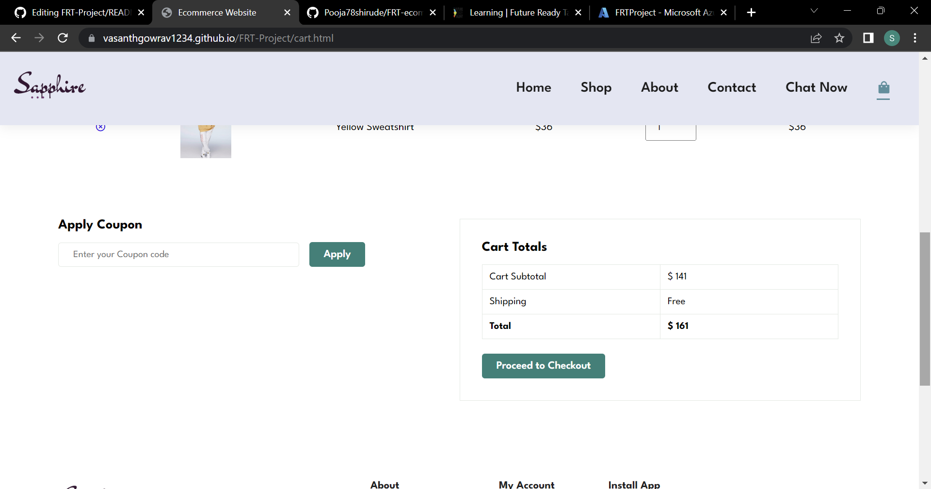
Task: Reload the current page
Action: 63,38
